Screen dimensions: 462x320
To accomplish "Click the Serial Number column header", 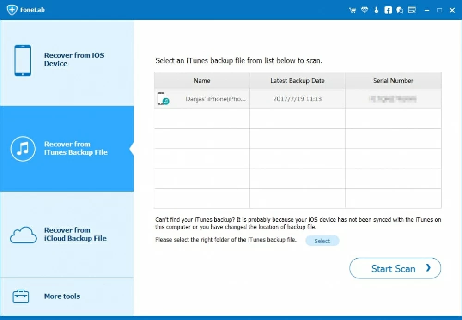I will click(x=393, y=80).
